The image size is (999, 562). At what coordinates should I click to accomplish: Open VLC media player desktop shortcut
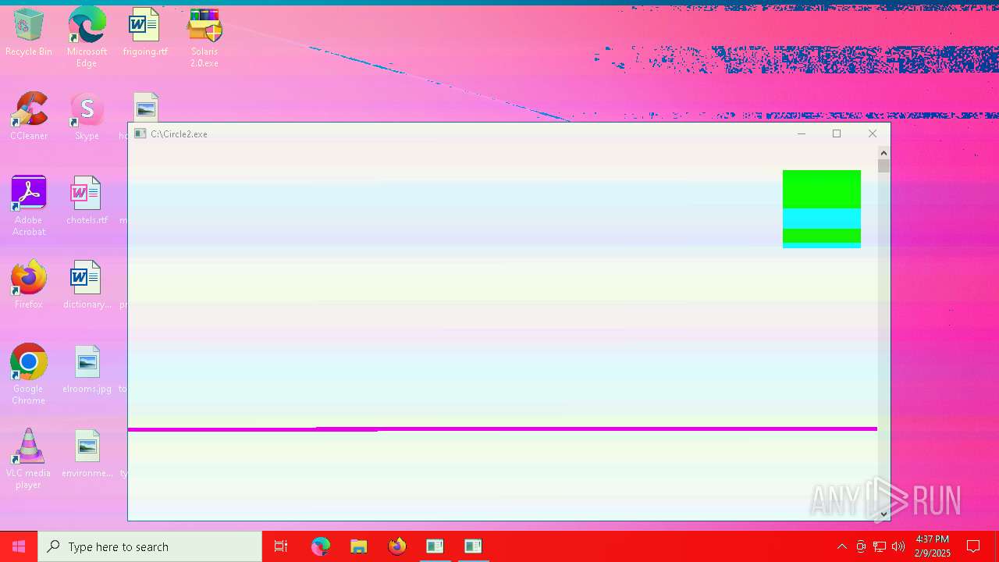(29, 459)
